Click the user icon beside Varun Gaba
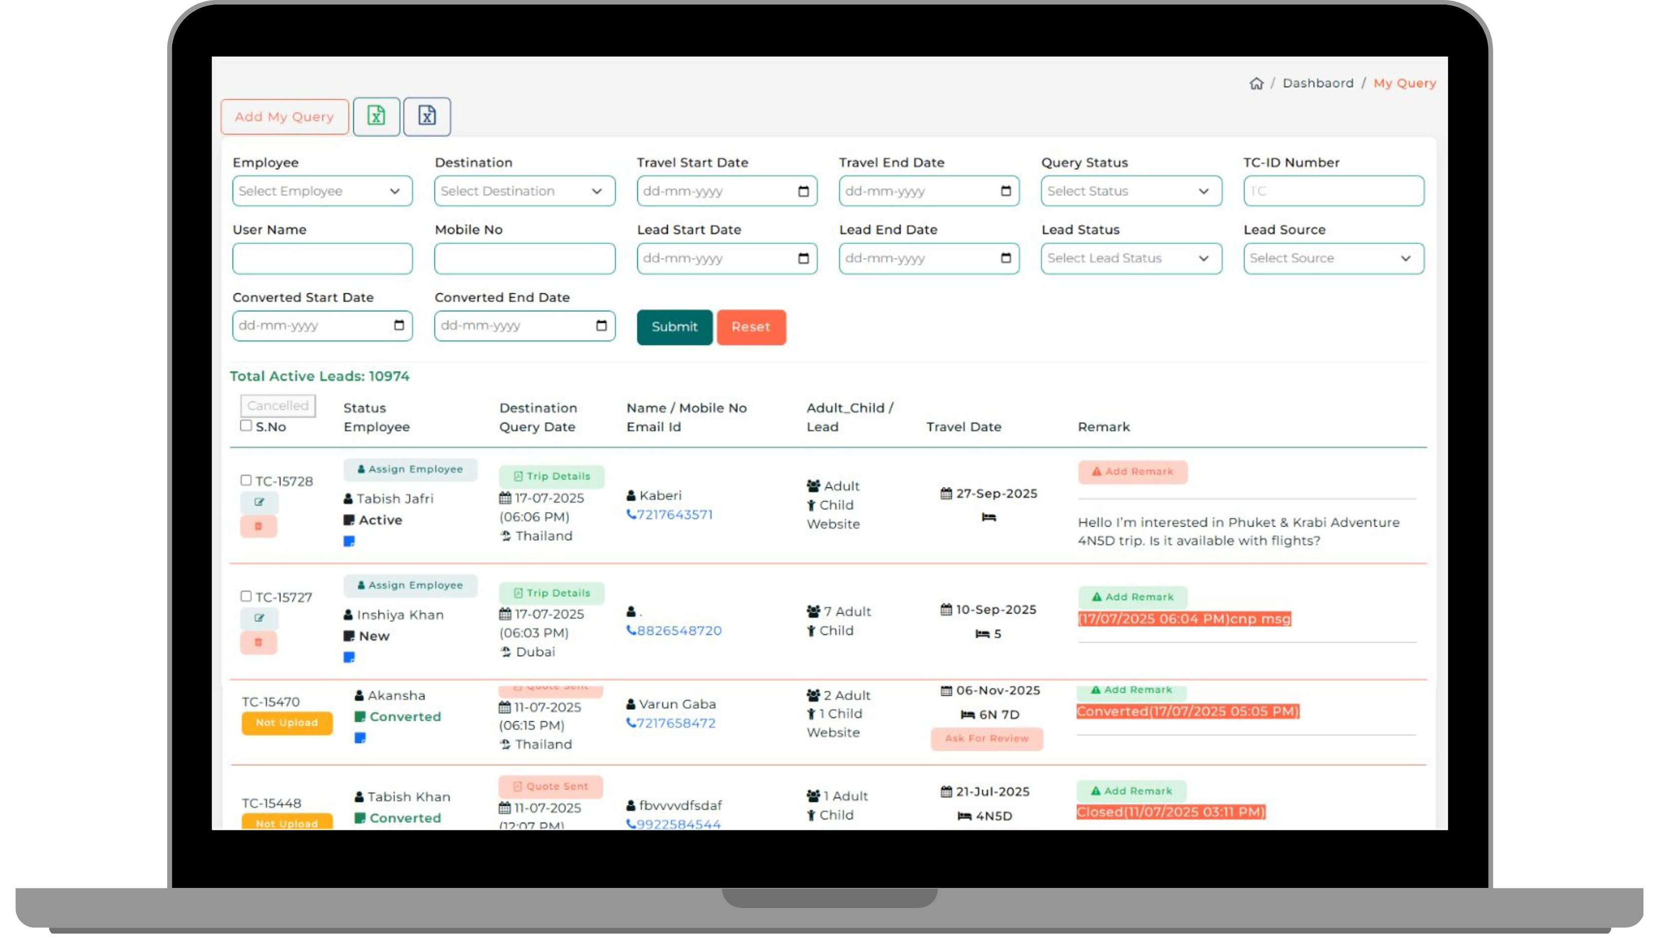Viewport: 1660px width, 946px height. click(x=631, y=704)
